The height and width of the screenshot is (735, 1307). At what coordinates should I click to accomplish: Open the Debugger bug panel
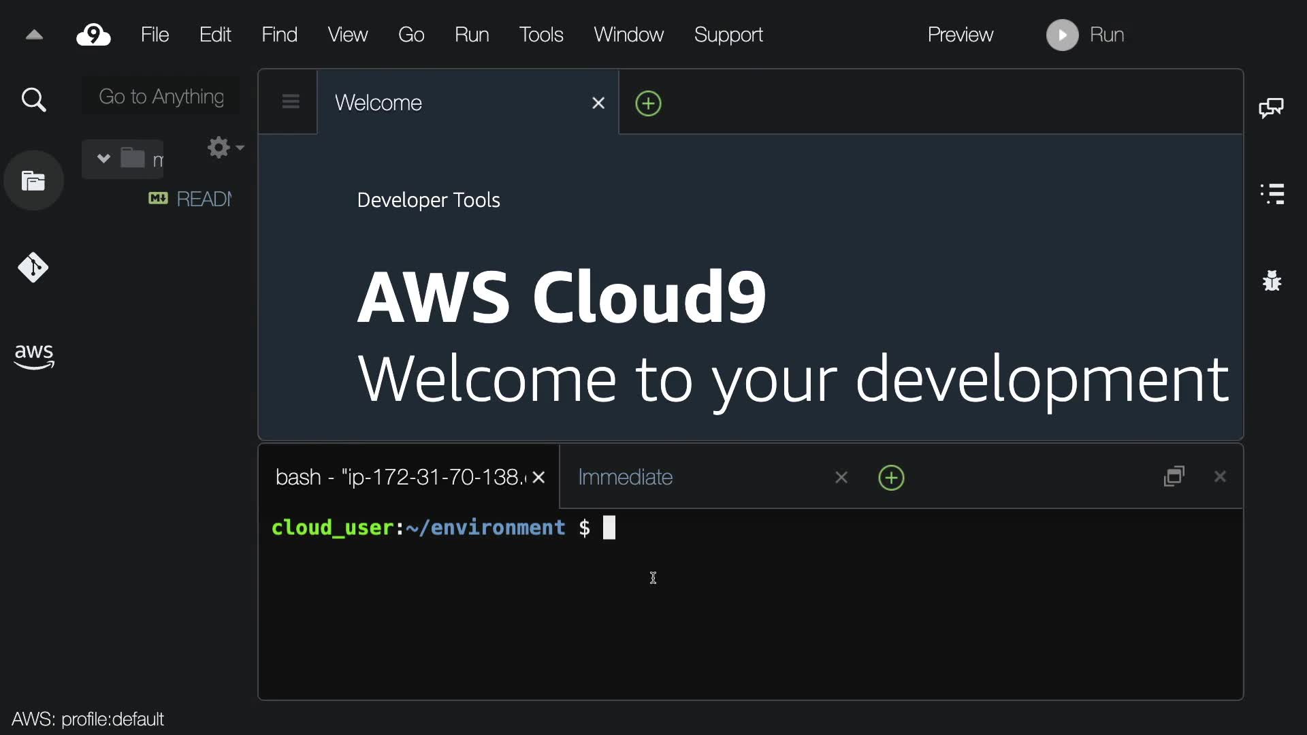pos(1272,280)
